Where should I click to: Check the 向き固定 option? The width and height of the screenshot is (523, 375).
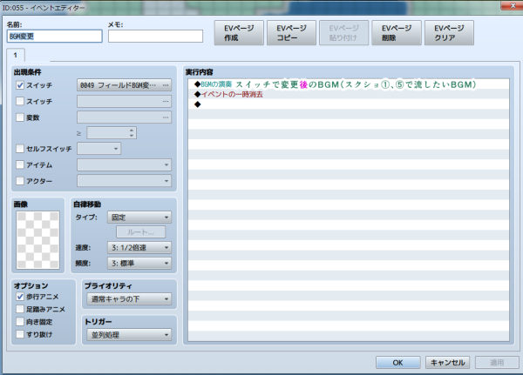pyautogui.click(x=20, y=322)
